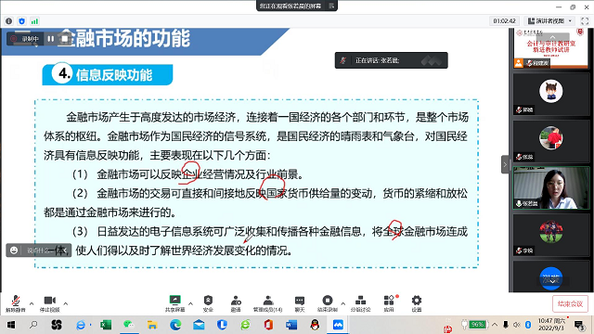Select the football team avatar participant thumbnail
Image resolution: width=594 pixels, height=334 pixels.
[x=551, y=235]
